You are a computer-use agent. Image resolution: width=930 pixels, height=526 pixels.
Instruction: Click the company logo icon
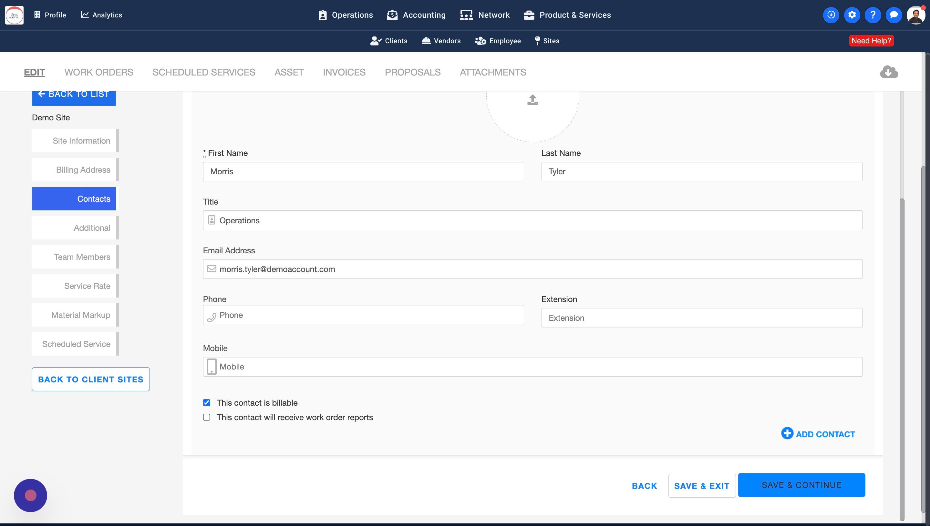tap(15, 15)
